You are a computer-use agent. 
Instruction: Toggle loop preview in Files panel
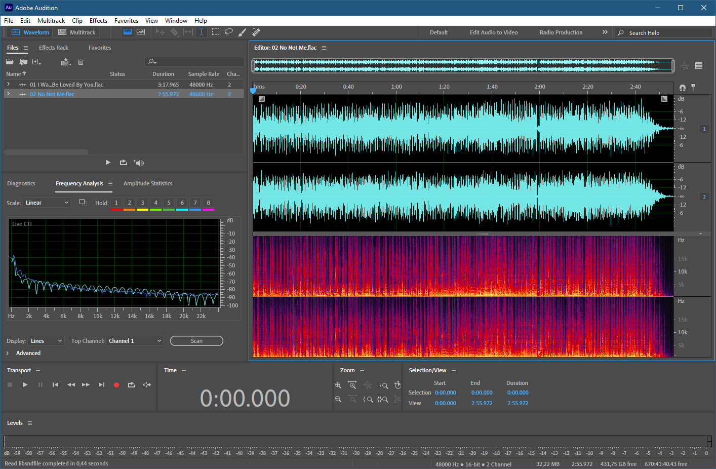[124, 163]
